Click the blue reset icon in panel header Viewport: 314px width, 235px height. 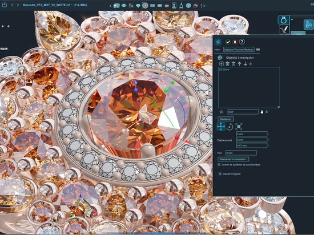click(x=218, y=42)
